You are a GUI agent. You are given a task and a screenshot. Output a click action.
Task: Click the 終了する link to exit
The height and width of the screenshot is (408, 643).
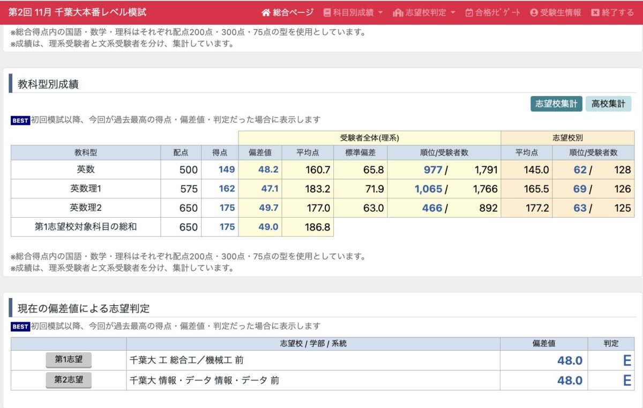[x=618, y=12]
